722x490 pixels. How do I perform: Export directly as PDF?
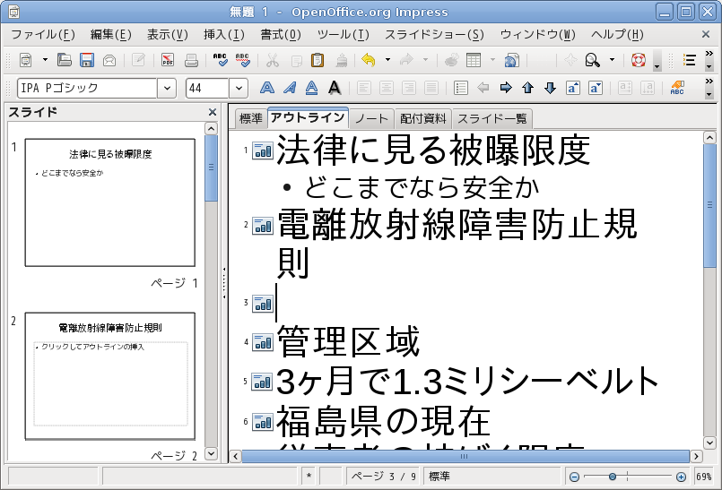coord(168,61)
